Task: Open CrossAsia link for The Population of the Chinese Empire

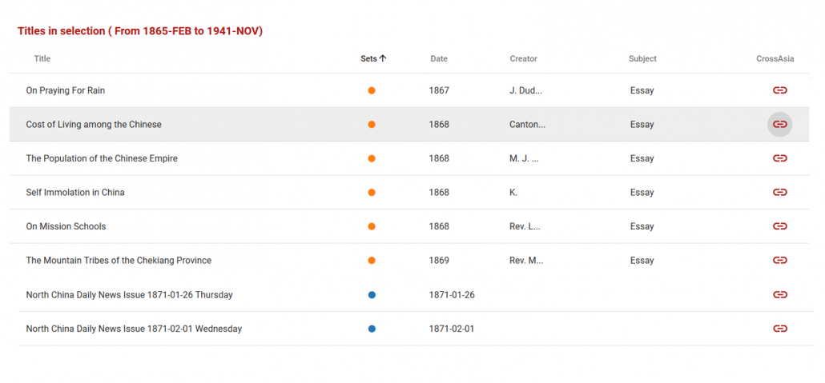Action: (779, 158)
